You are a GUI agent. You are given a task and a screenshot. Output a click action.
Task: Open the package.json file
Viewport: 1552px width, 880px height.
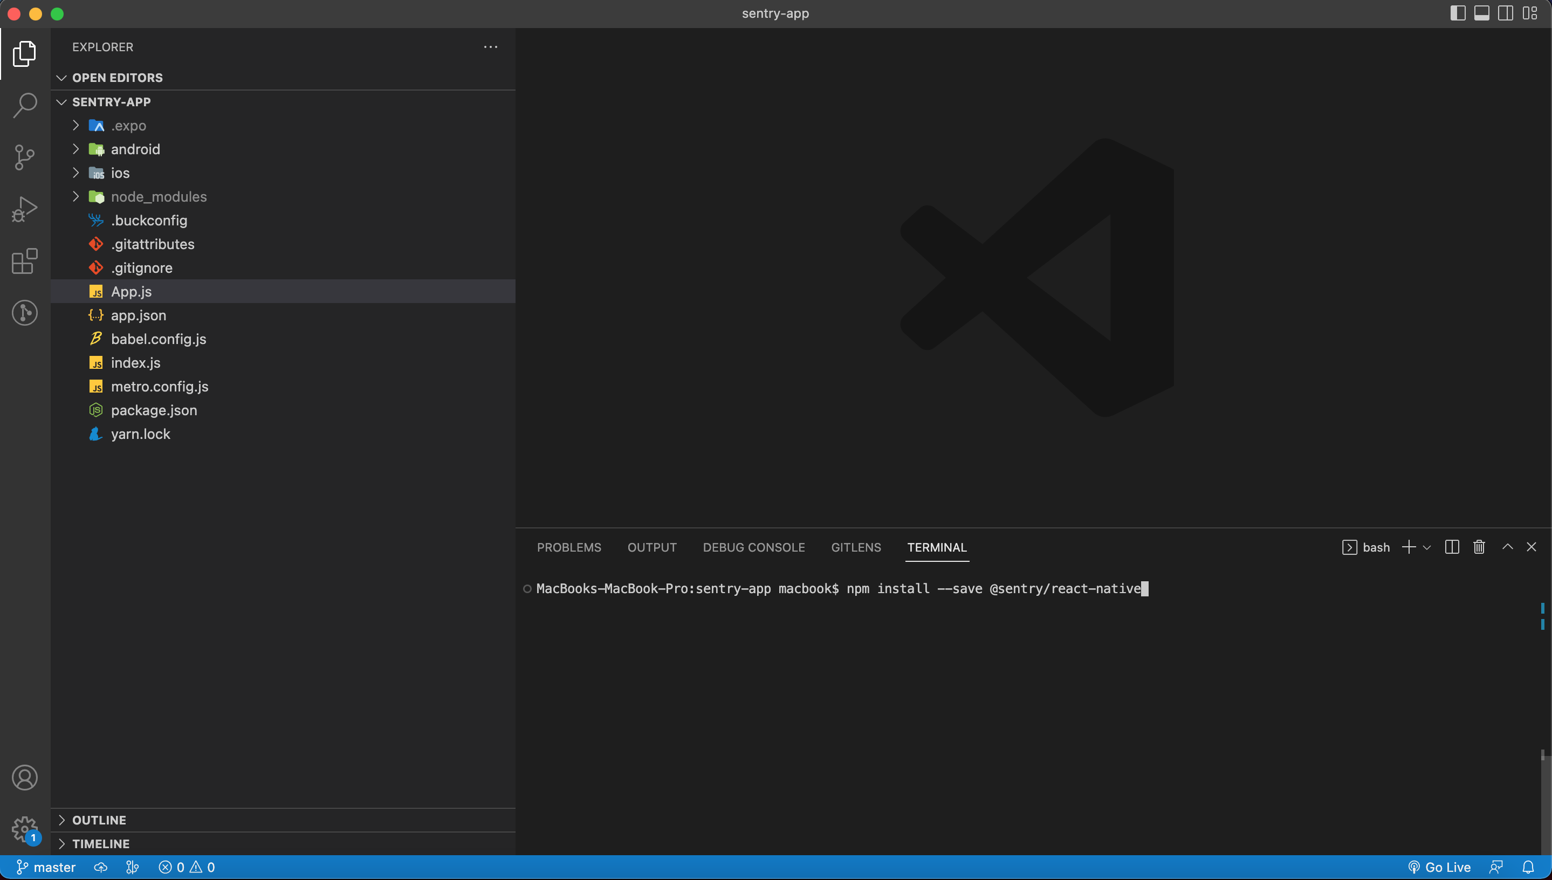click(x=283, y=410)
